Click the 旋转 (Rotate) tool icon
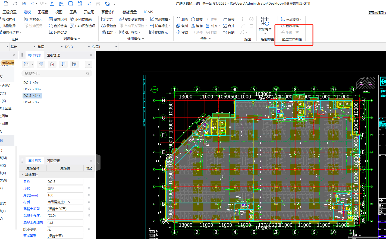 [193, 19]
